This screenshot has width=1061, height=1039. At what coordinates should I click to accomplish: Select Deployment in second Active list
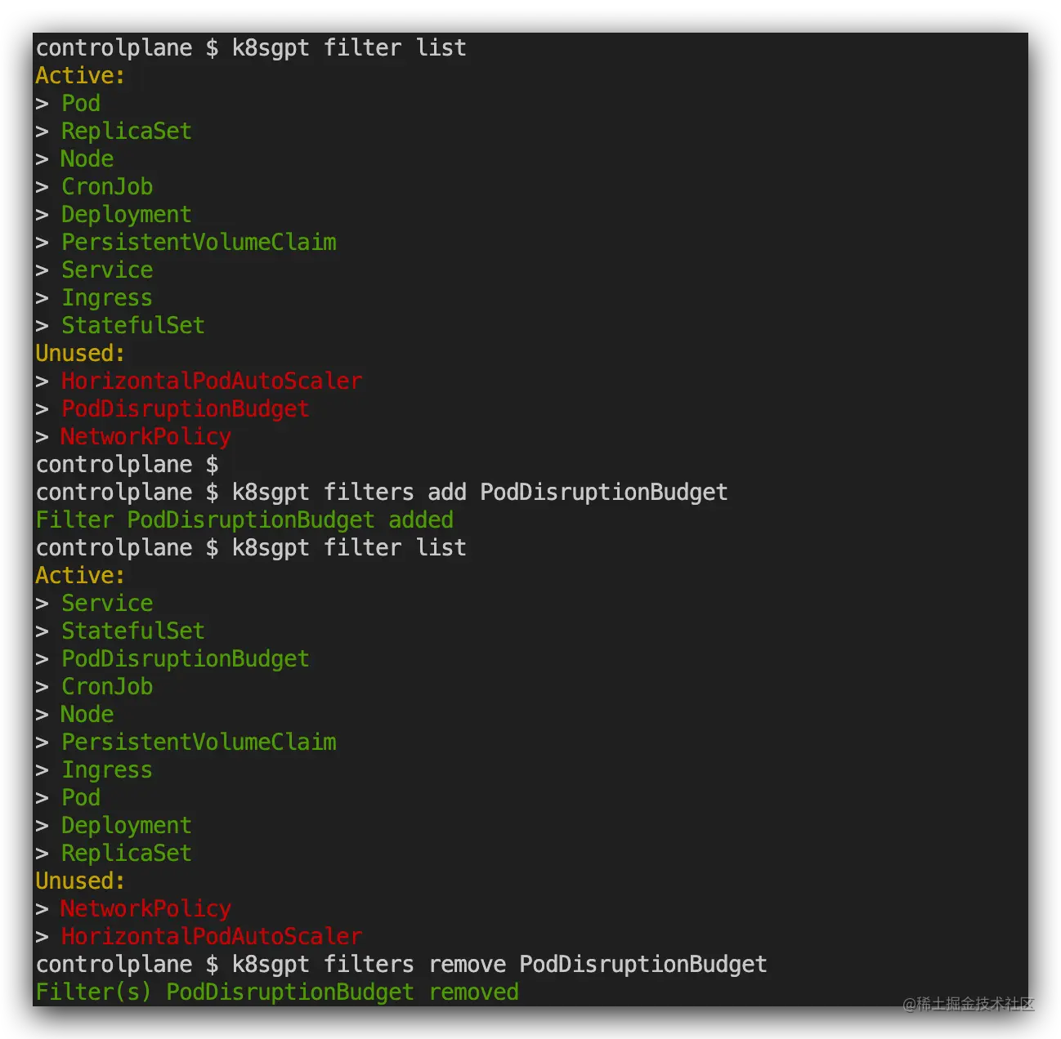point(127,826)
